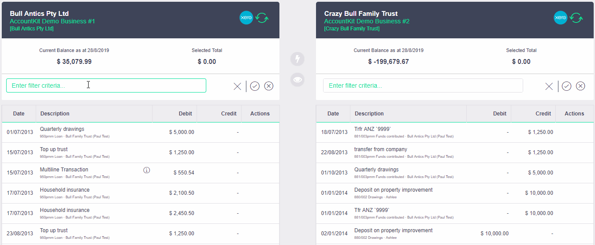This screenshot has width=595, height=245.
Task: Click info icon on Multiline Transaction row
Action: [x=147, y=170]
